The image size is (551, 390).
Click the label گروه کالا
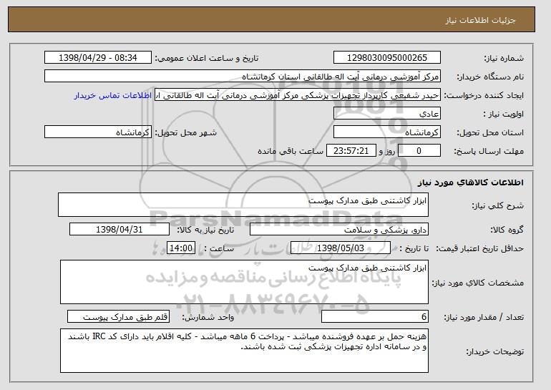pyautogui.click(x=507, y=230)
